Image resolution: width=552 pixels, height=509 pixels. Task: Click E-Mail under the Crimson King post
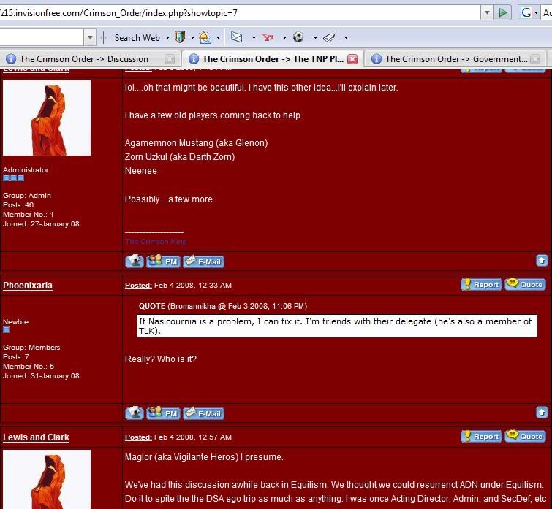[x=203, y=261]
